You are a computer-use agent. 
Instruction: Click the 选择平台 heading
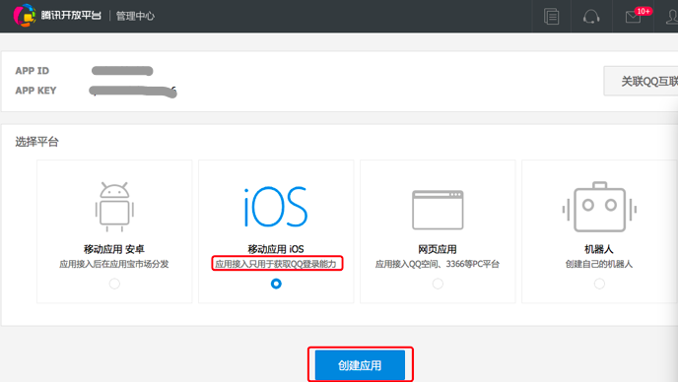coord(36,142)
